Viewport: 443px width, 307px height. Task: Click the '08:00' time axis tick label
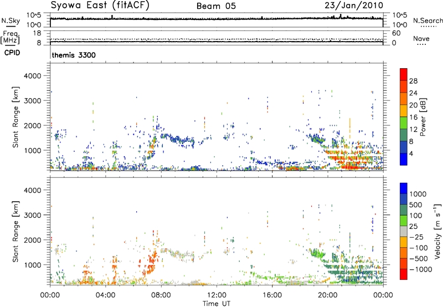(x=161, y=295)
